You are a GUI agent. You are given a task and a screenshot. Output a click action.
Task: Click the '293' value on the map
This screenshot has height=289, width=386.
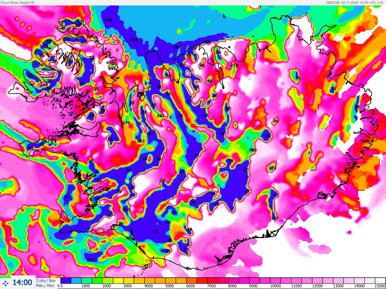[x=90, y=260]
